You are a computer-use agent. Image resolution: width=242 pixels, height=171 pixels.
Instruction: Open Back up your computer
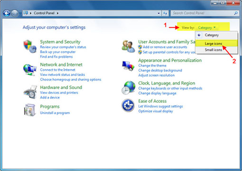pyautogui.click(x=58, y=52)
